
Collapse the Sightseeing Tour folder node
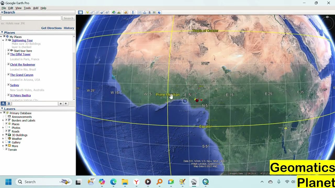tap(3, 40)
